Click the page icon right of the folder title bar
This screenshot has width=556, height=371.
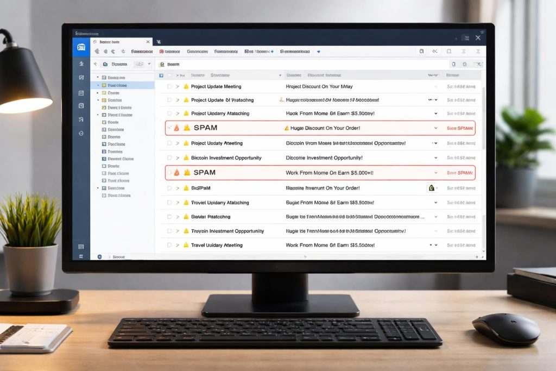(453, 64)
